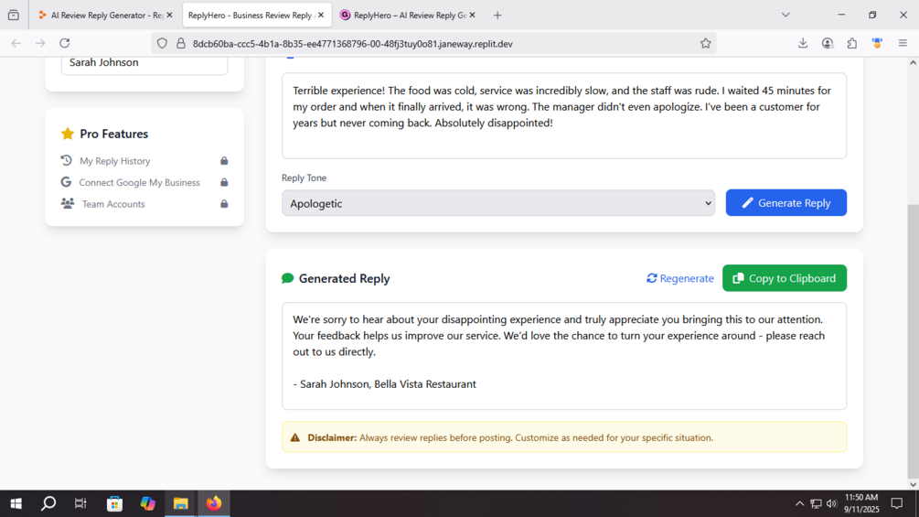The image size is (919, 517).
Task: Copy reply with Copy to Clipboard
Action: [x=785, y=278]
